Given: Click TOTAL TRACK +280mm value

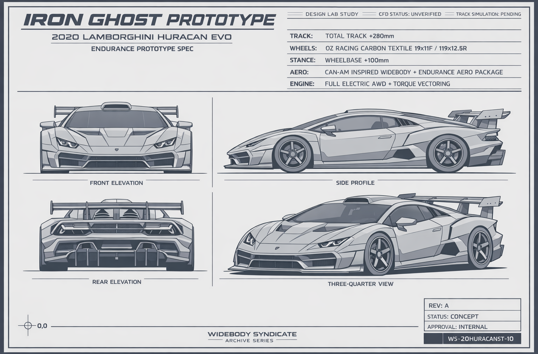Looking at the screenshot, I should (360, 36).
